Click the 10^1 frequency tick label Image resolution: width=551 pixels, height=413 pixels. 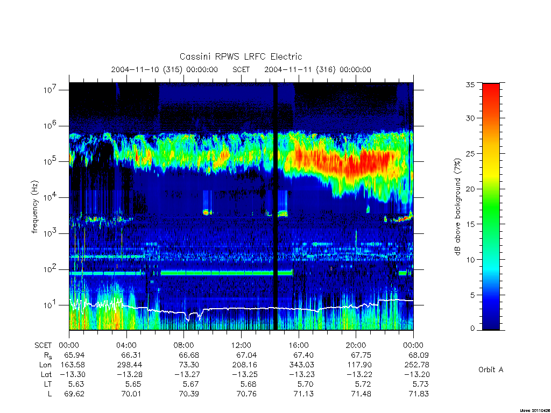coord(51,305)
